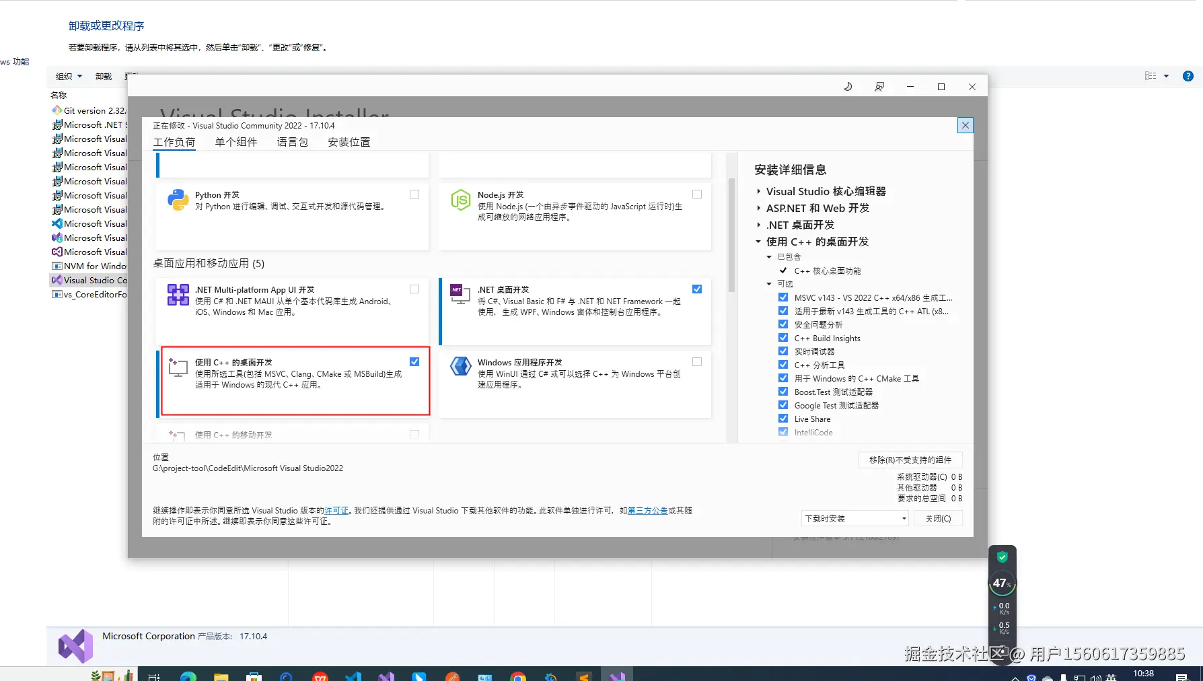Uncheck the MSVC v143 build tools option
1203x681 pixels.
click(x=783, y=297)
